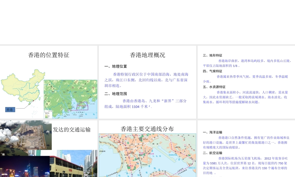Select the heading 四、气候特征
Image resolution: width=295 pixels, height=177 pixels.
tap(213, 71)
